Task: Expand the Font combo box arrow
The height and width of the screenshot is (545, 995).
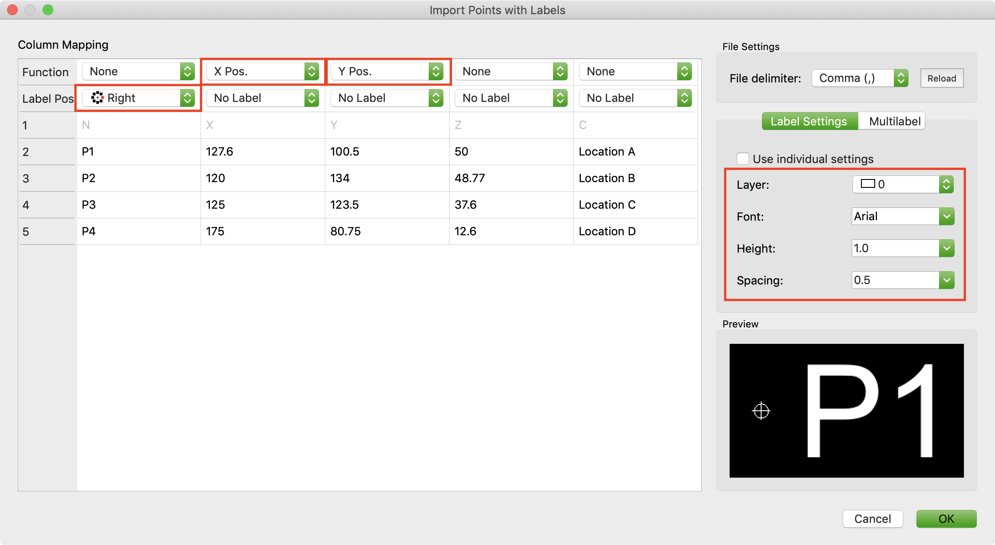Action: (946, 217)
